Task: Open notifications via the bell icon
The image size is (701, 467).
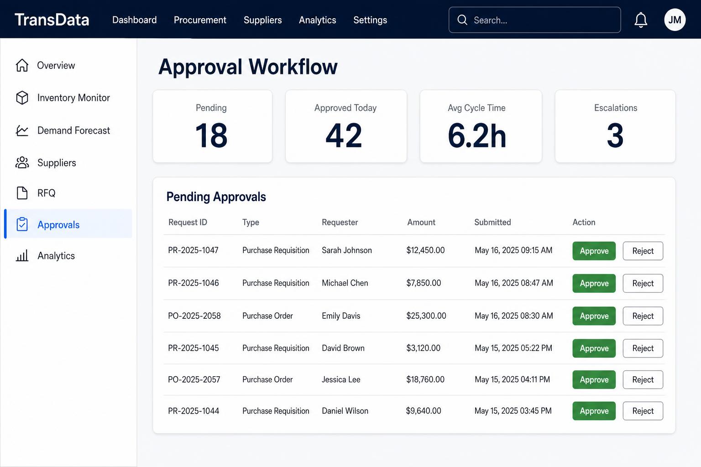Action: (641, 20)
